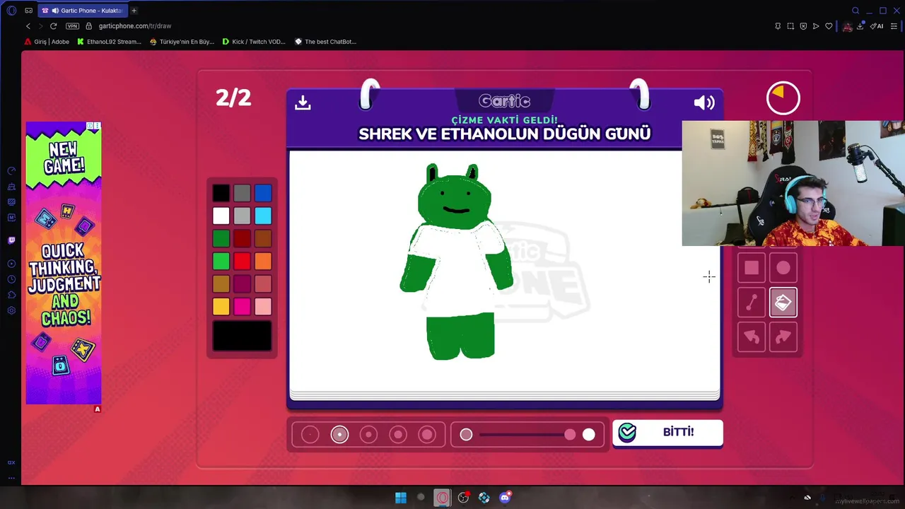Screen dimensions: 905x509
Task: Open the browser tab search magnifier
Action: tap(856, 11)
